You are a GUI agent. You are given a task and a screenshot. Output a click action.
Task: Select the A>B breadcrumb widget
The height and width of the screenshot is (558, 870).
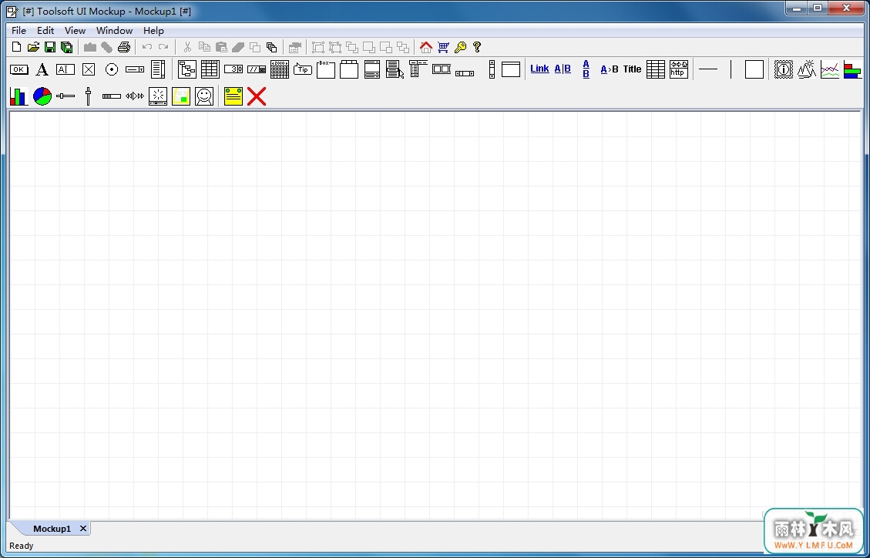click(x=610, y=69)
